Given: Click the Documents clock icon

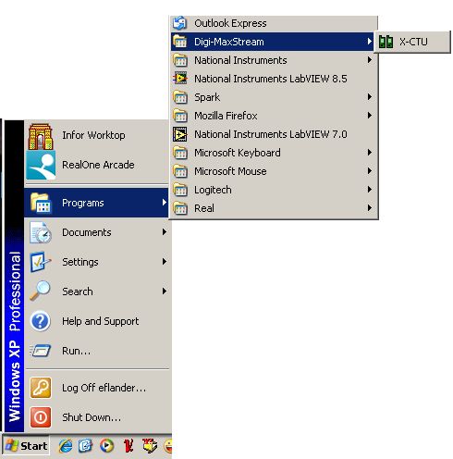Looking at the screenshot, I should tap(41, 232).
